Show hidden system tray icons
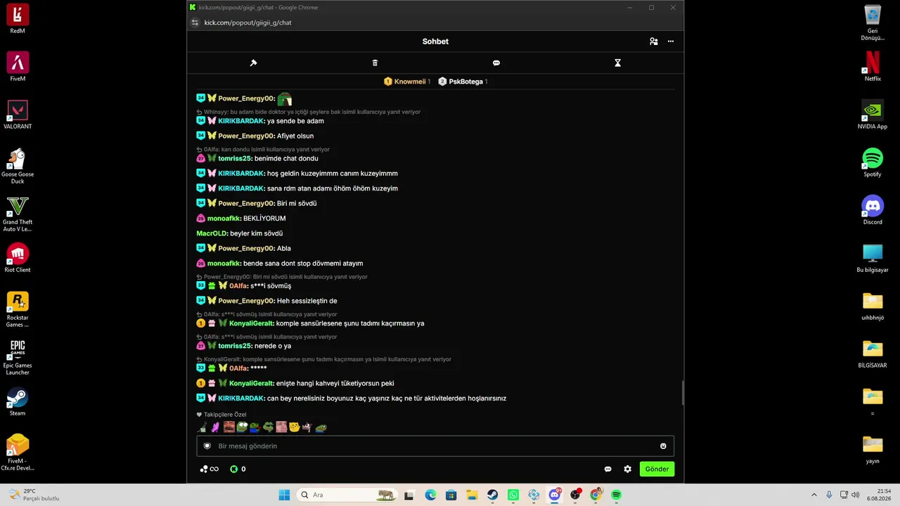The width and height of the screenshot is (900, 506). click(x=814, y=495)
